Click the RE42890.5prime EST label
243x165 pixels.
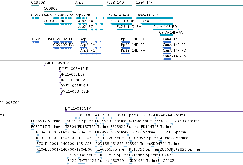(185, 149)
